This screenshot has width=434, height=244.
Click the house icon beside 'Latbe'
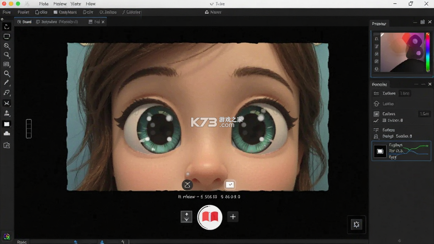pyautogui.click(x=376, y=104)
